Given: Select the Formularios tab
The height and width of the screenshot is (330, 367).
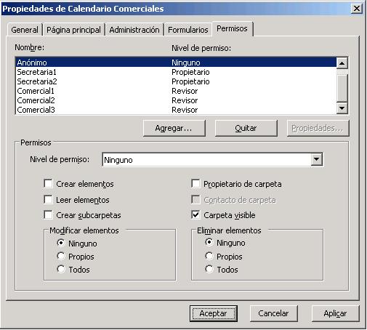Looking at the screenshot, I should tap(188, 30).
